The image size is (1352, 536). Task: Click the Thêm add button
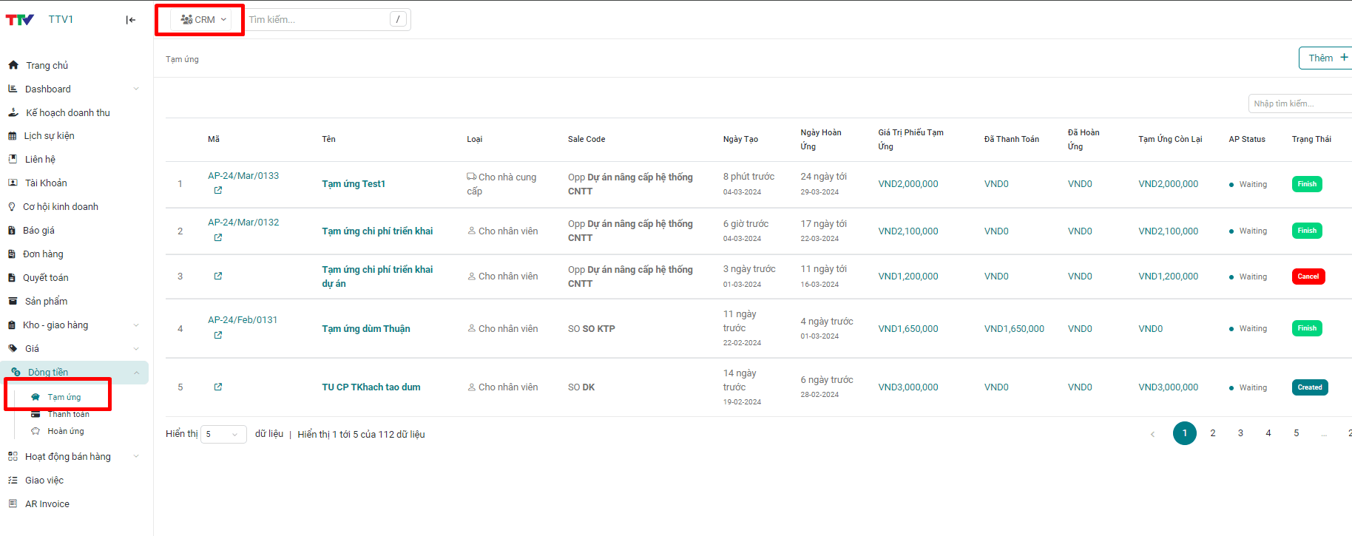1327,58
